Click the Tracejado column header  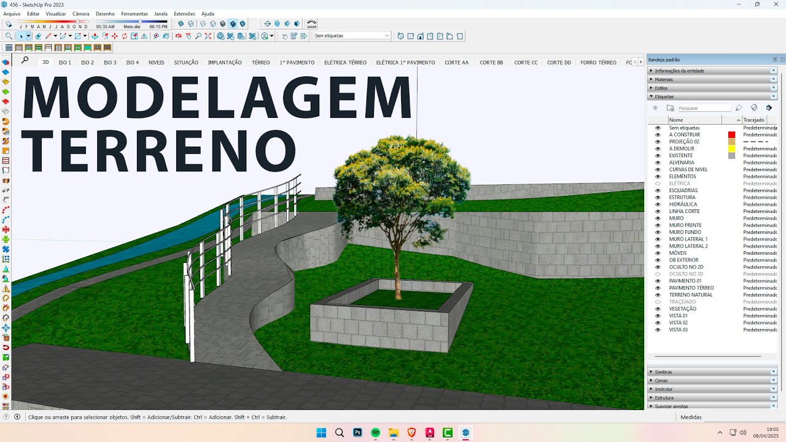(754, 120)
